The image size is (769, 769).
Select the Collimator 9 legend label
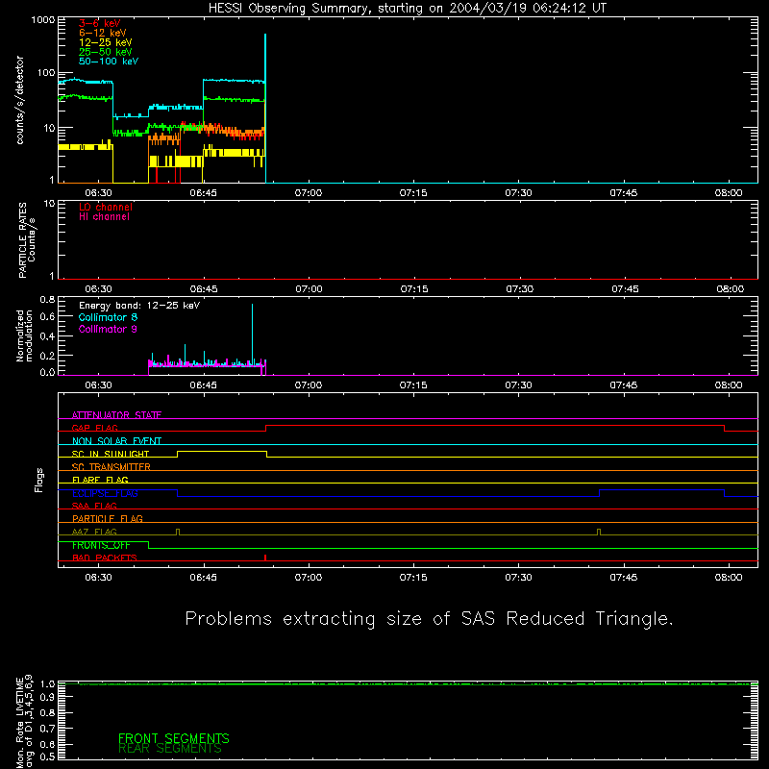click(x=108, y=329)
